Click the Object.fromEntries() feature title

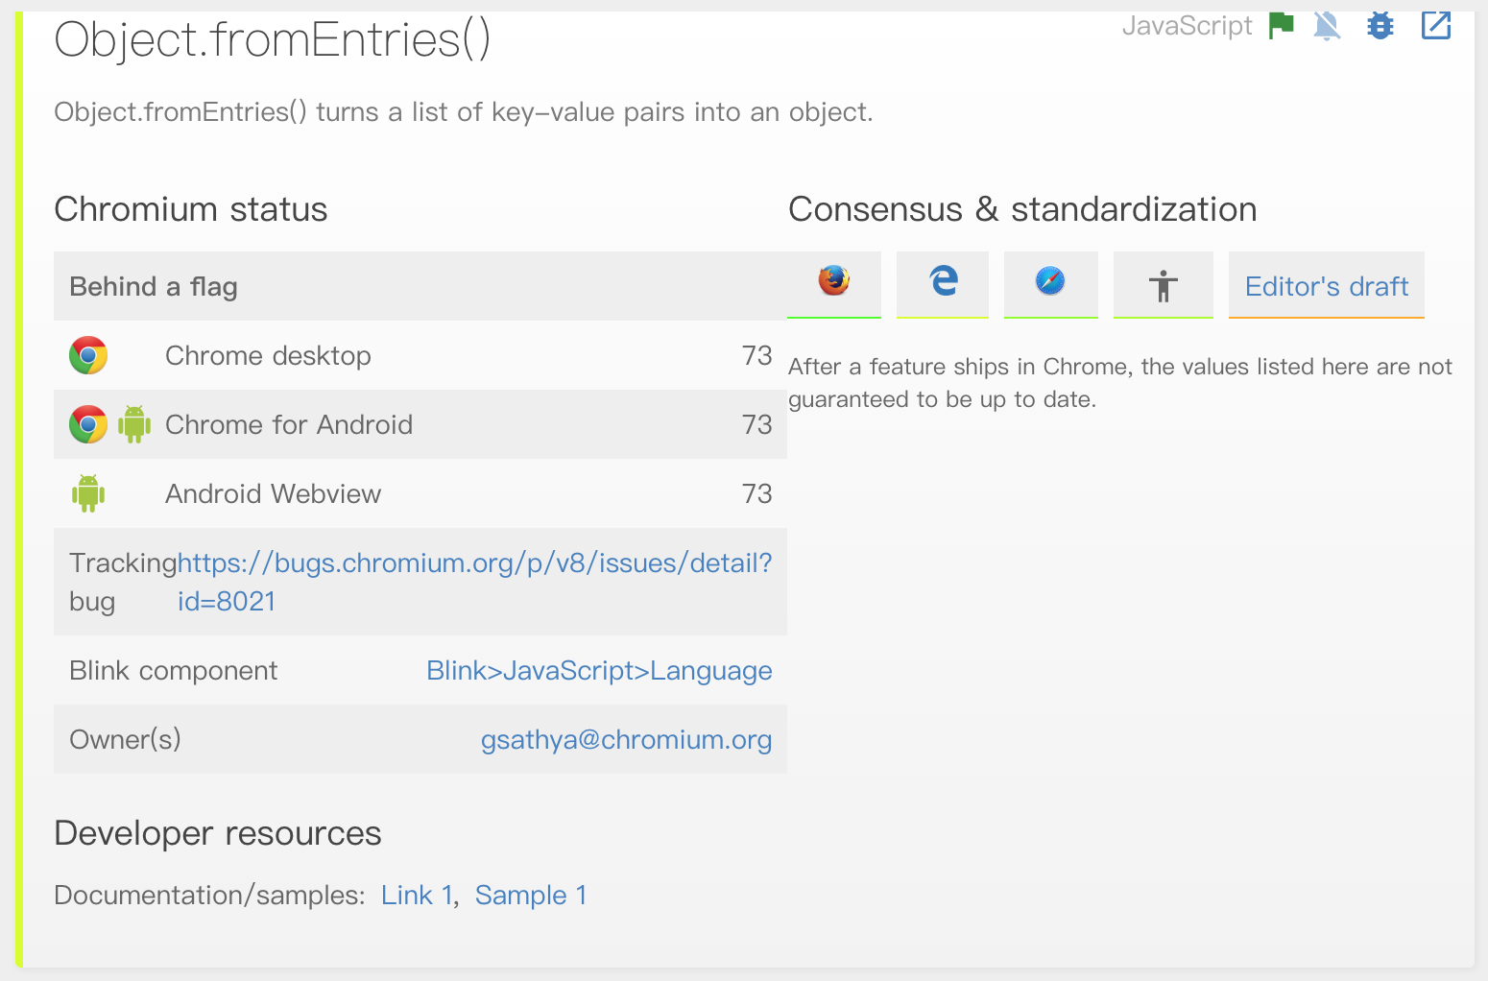(273, 40)
